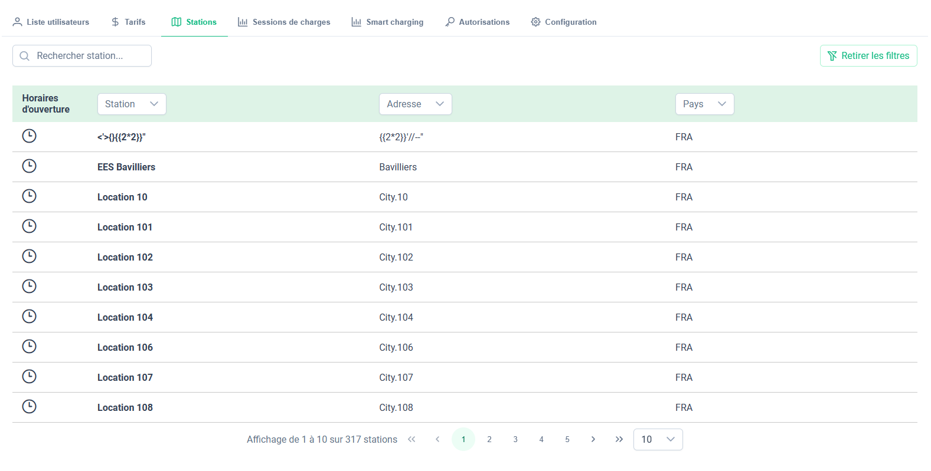Open the Configuration tab
The width and height of the screenshot is (931, 471).
coord(563,22)
